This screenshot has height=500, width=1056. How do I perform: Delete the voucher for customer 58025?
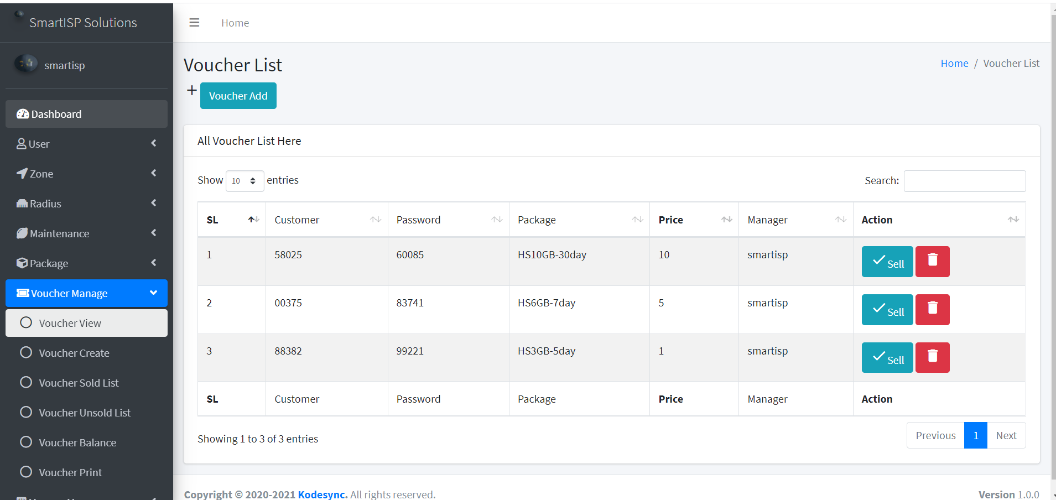click(932, 262)
